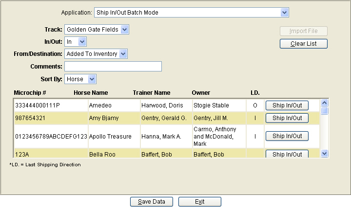Save the batch with Save Data

(x=152, y=202)
